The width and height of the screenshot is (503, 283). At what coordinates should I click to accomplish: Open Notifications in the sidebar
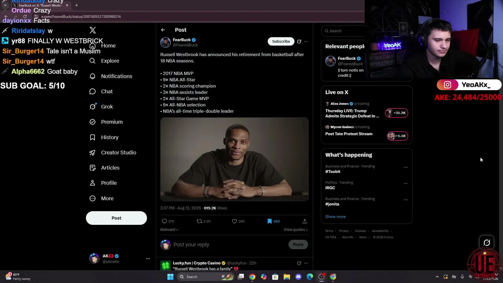(x=111, y=76)
